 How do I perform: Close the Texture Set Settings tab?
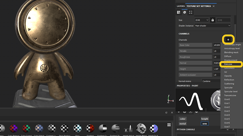(x=214, y=6)
